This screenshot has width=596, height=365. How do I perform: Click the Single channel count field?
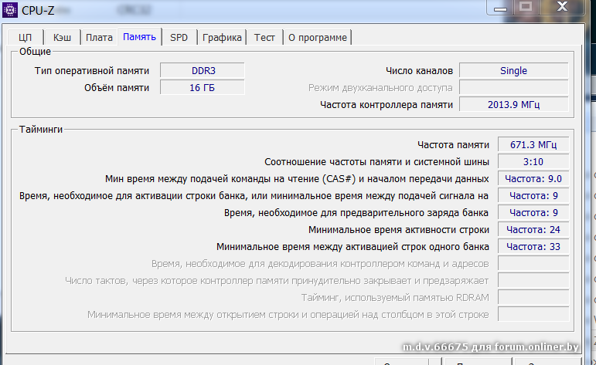[513, 70]
